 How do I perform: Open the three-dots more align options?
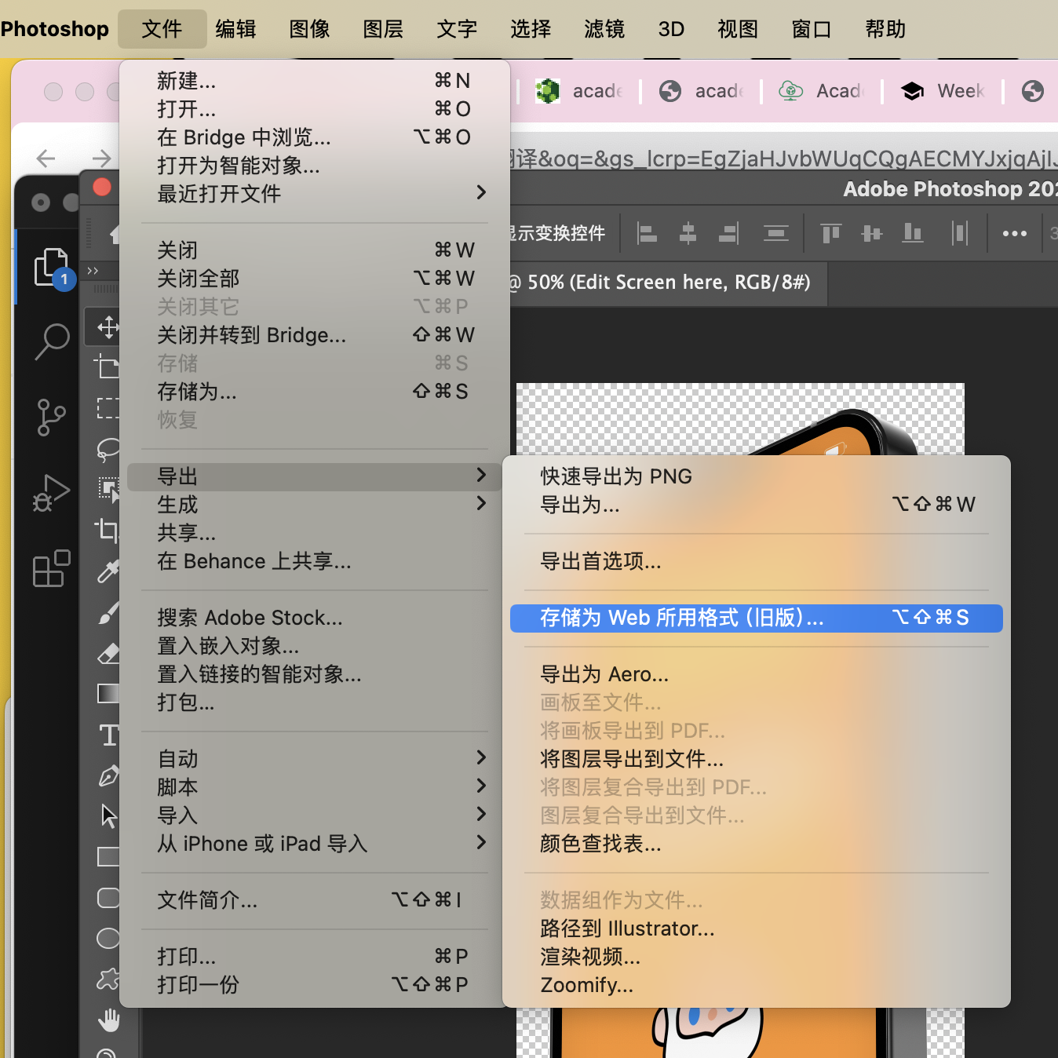coord(1014,233)
